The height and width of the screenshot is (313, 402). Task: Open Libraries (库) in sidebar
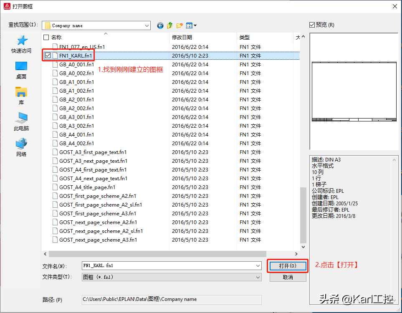click(21, 96)
